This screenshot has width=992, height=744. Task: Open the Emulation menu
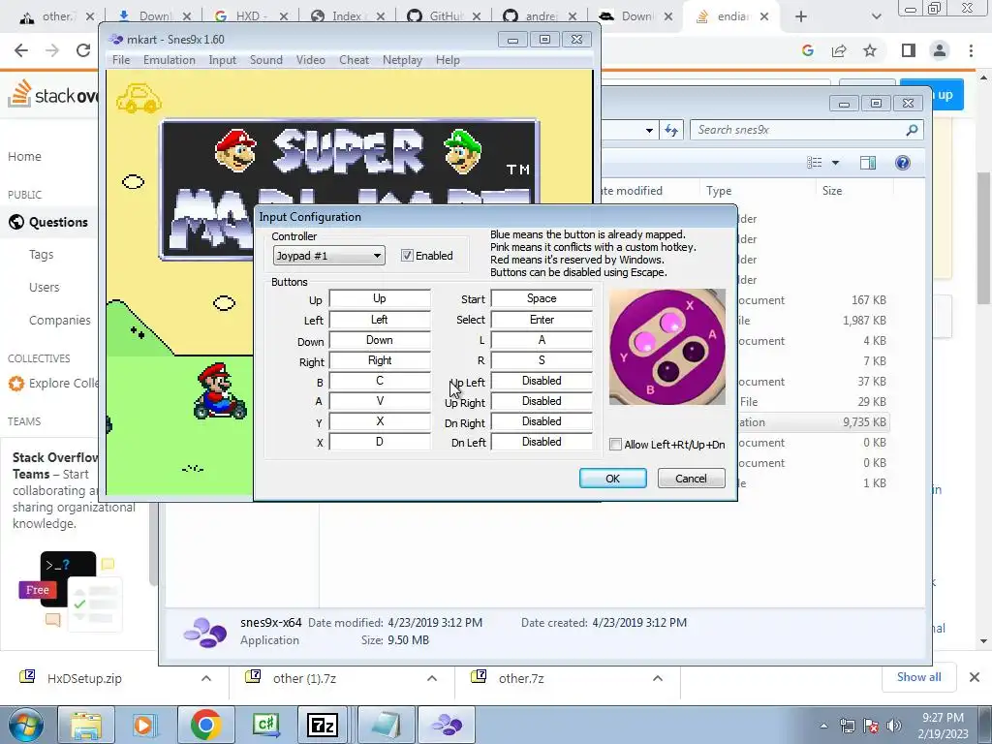pyautogui.click(x=169, y=60)
